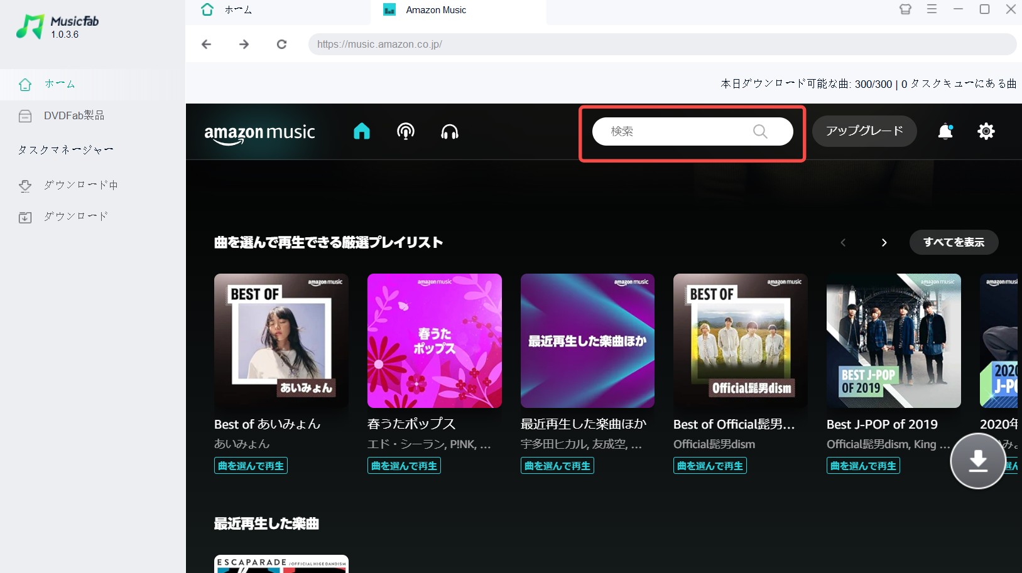Go to Amazon Music home icon
Screen dimensions: 1022x573
coord(362,131)
